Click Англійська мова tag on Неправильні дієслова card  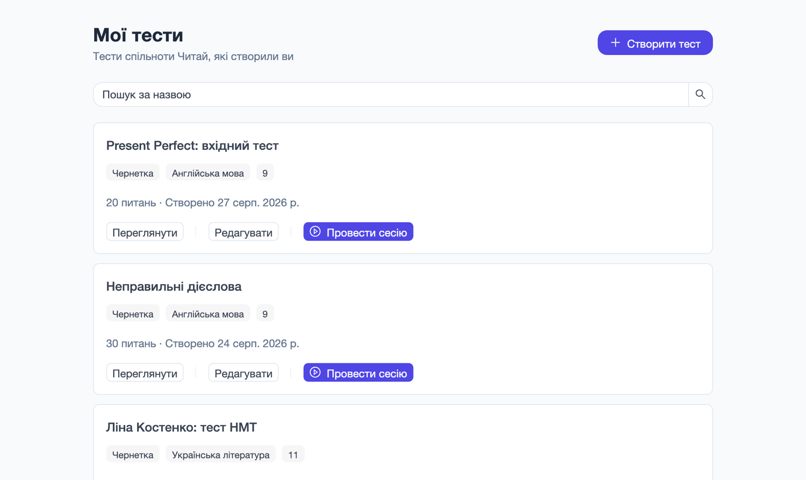208,313
